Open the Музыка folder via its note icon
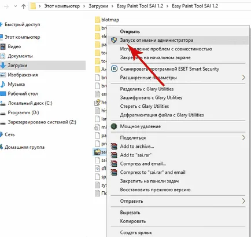Screen dimensions: 251x237 [x=3, y=84]
